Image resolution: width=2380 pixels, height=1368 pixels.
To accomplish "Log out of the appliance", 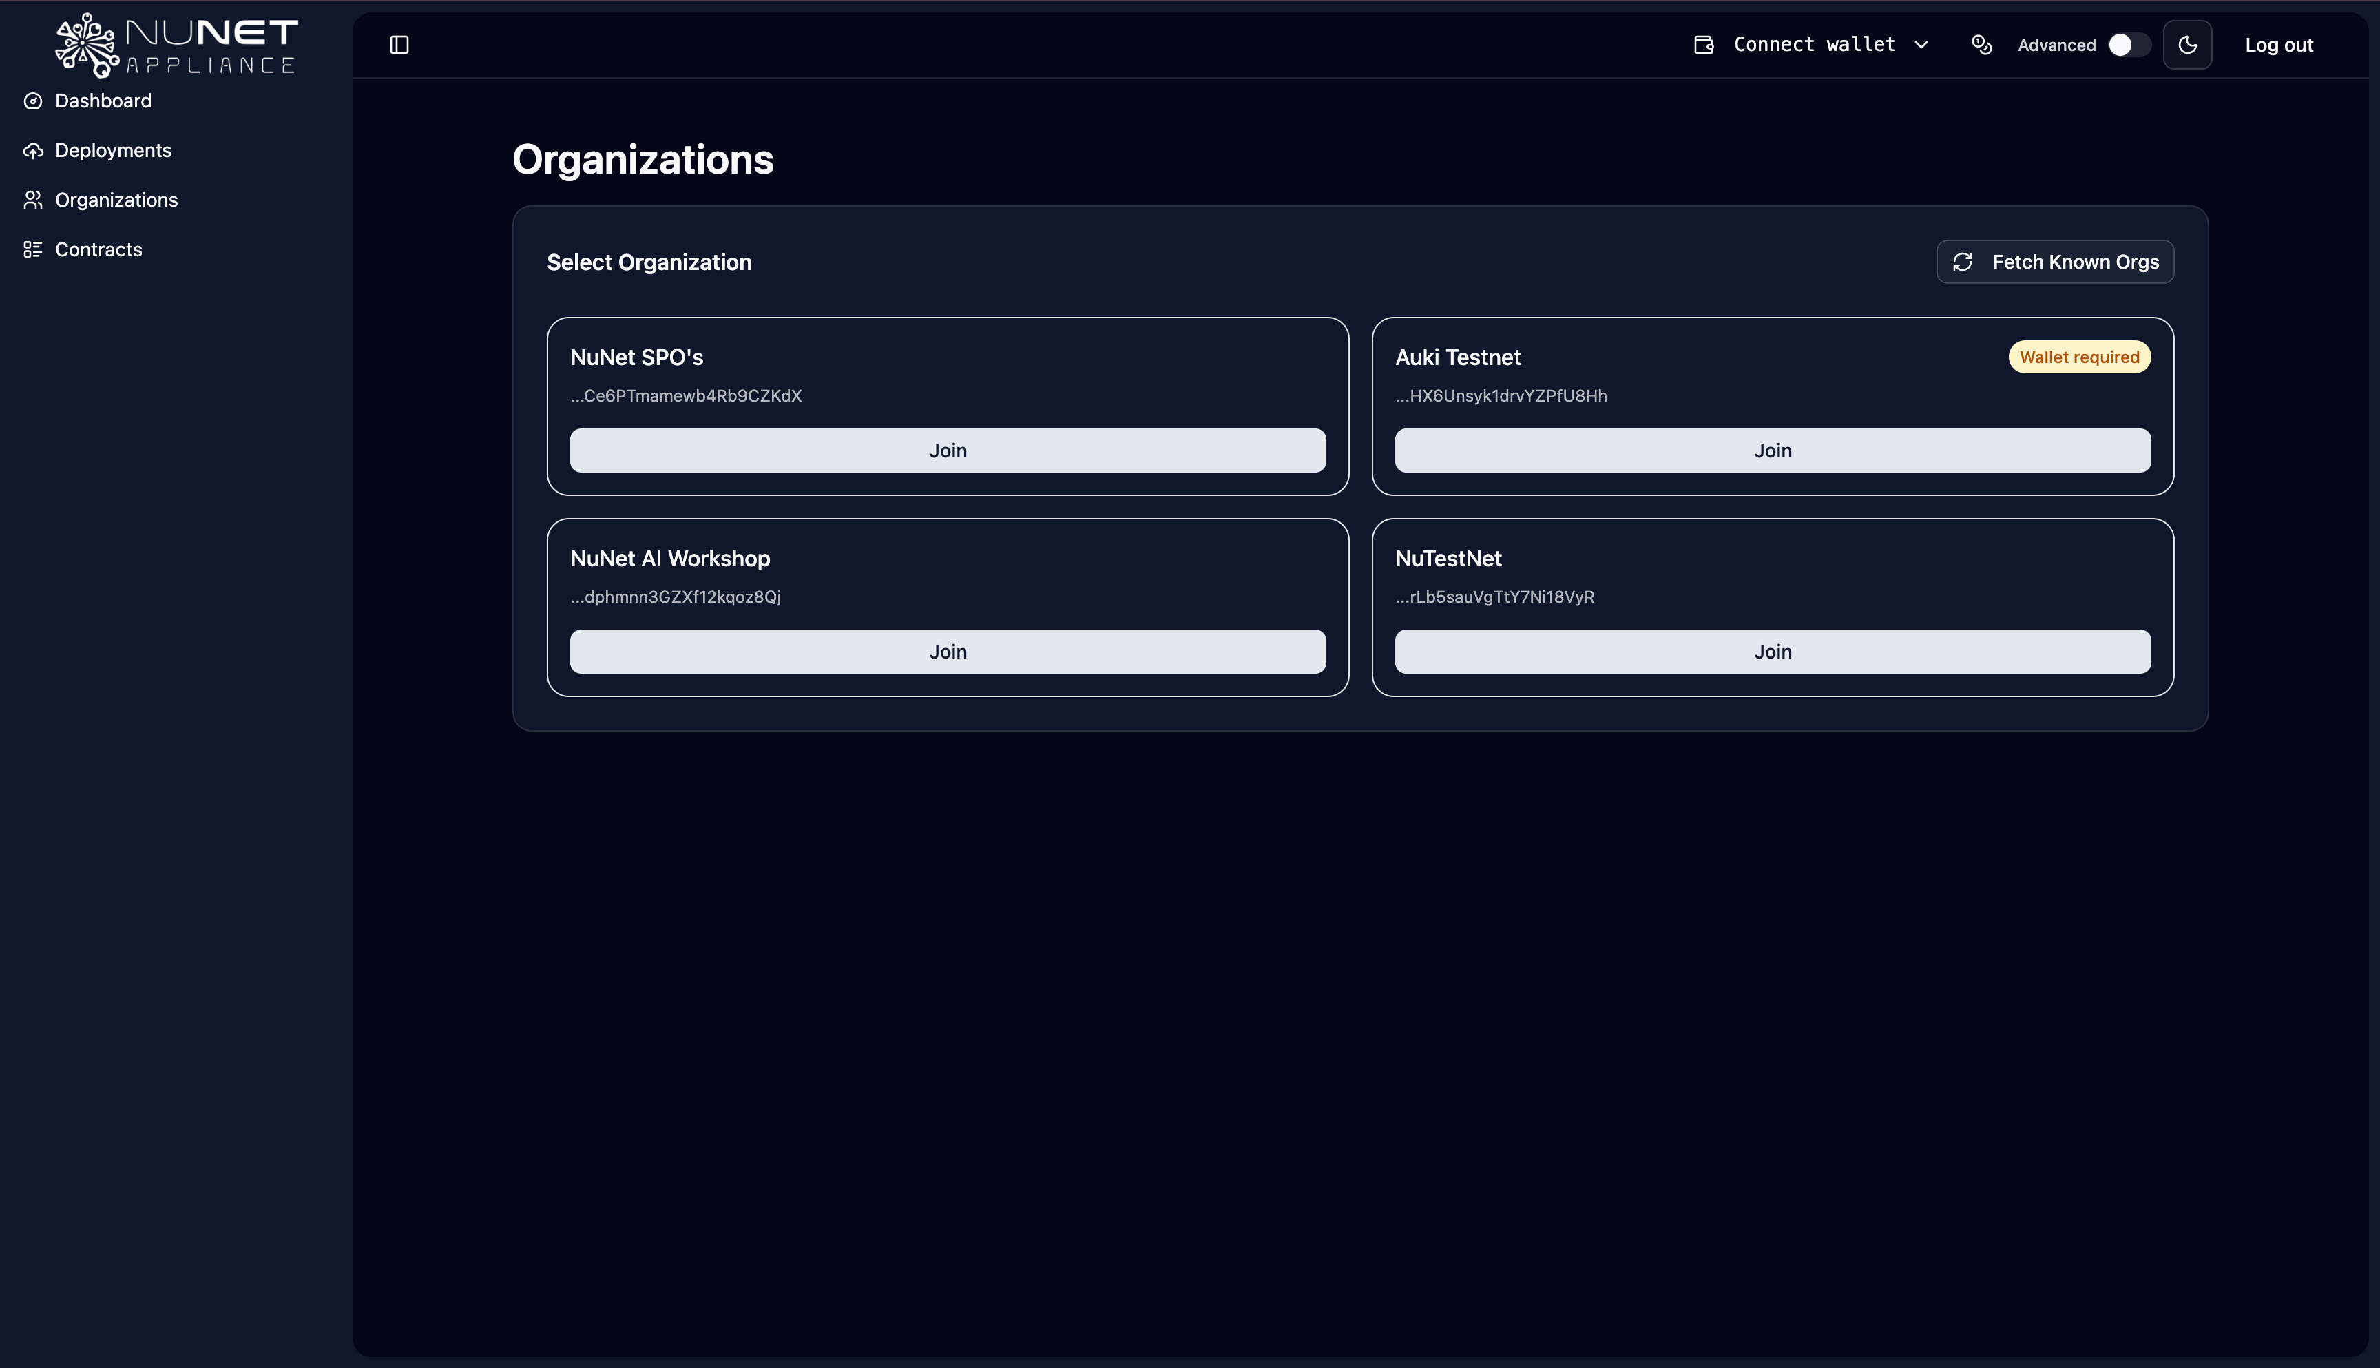I will pyautogui.click(x=2279, y=45).
